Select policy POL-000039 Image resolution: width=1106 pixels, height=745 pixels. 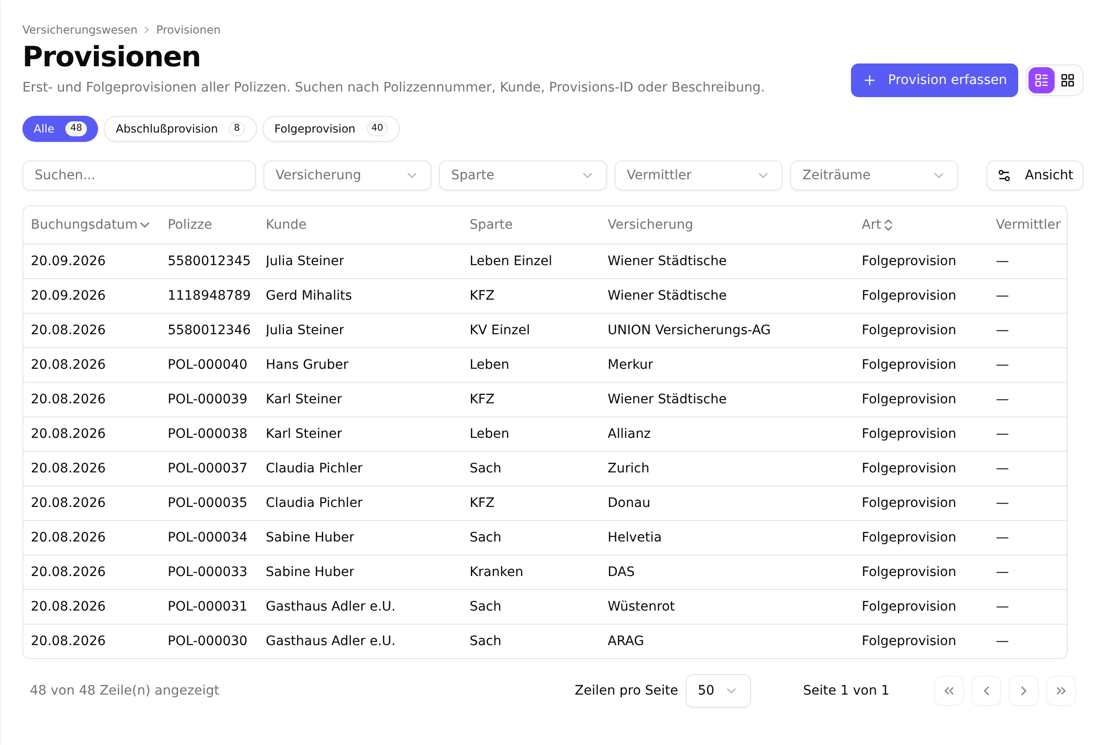[x=207, y=399]
